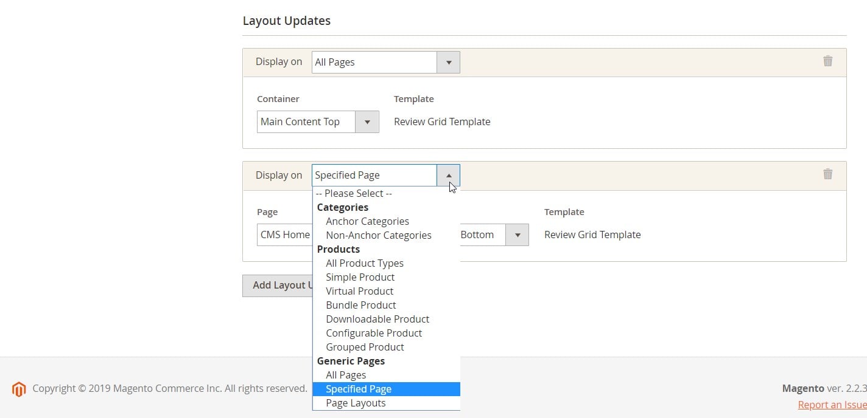Click the Layout Updates heading

coord(287,21)
